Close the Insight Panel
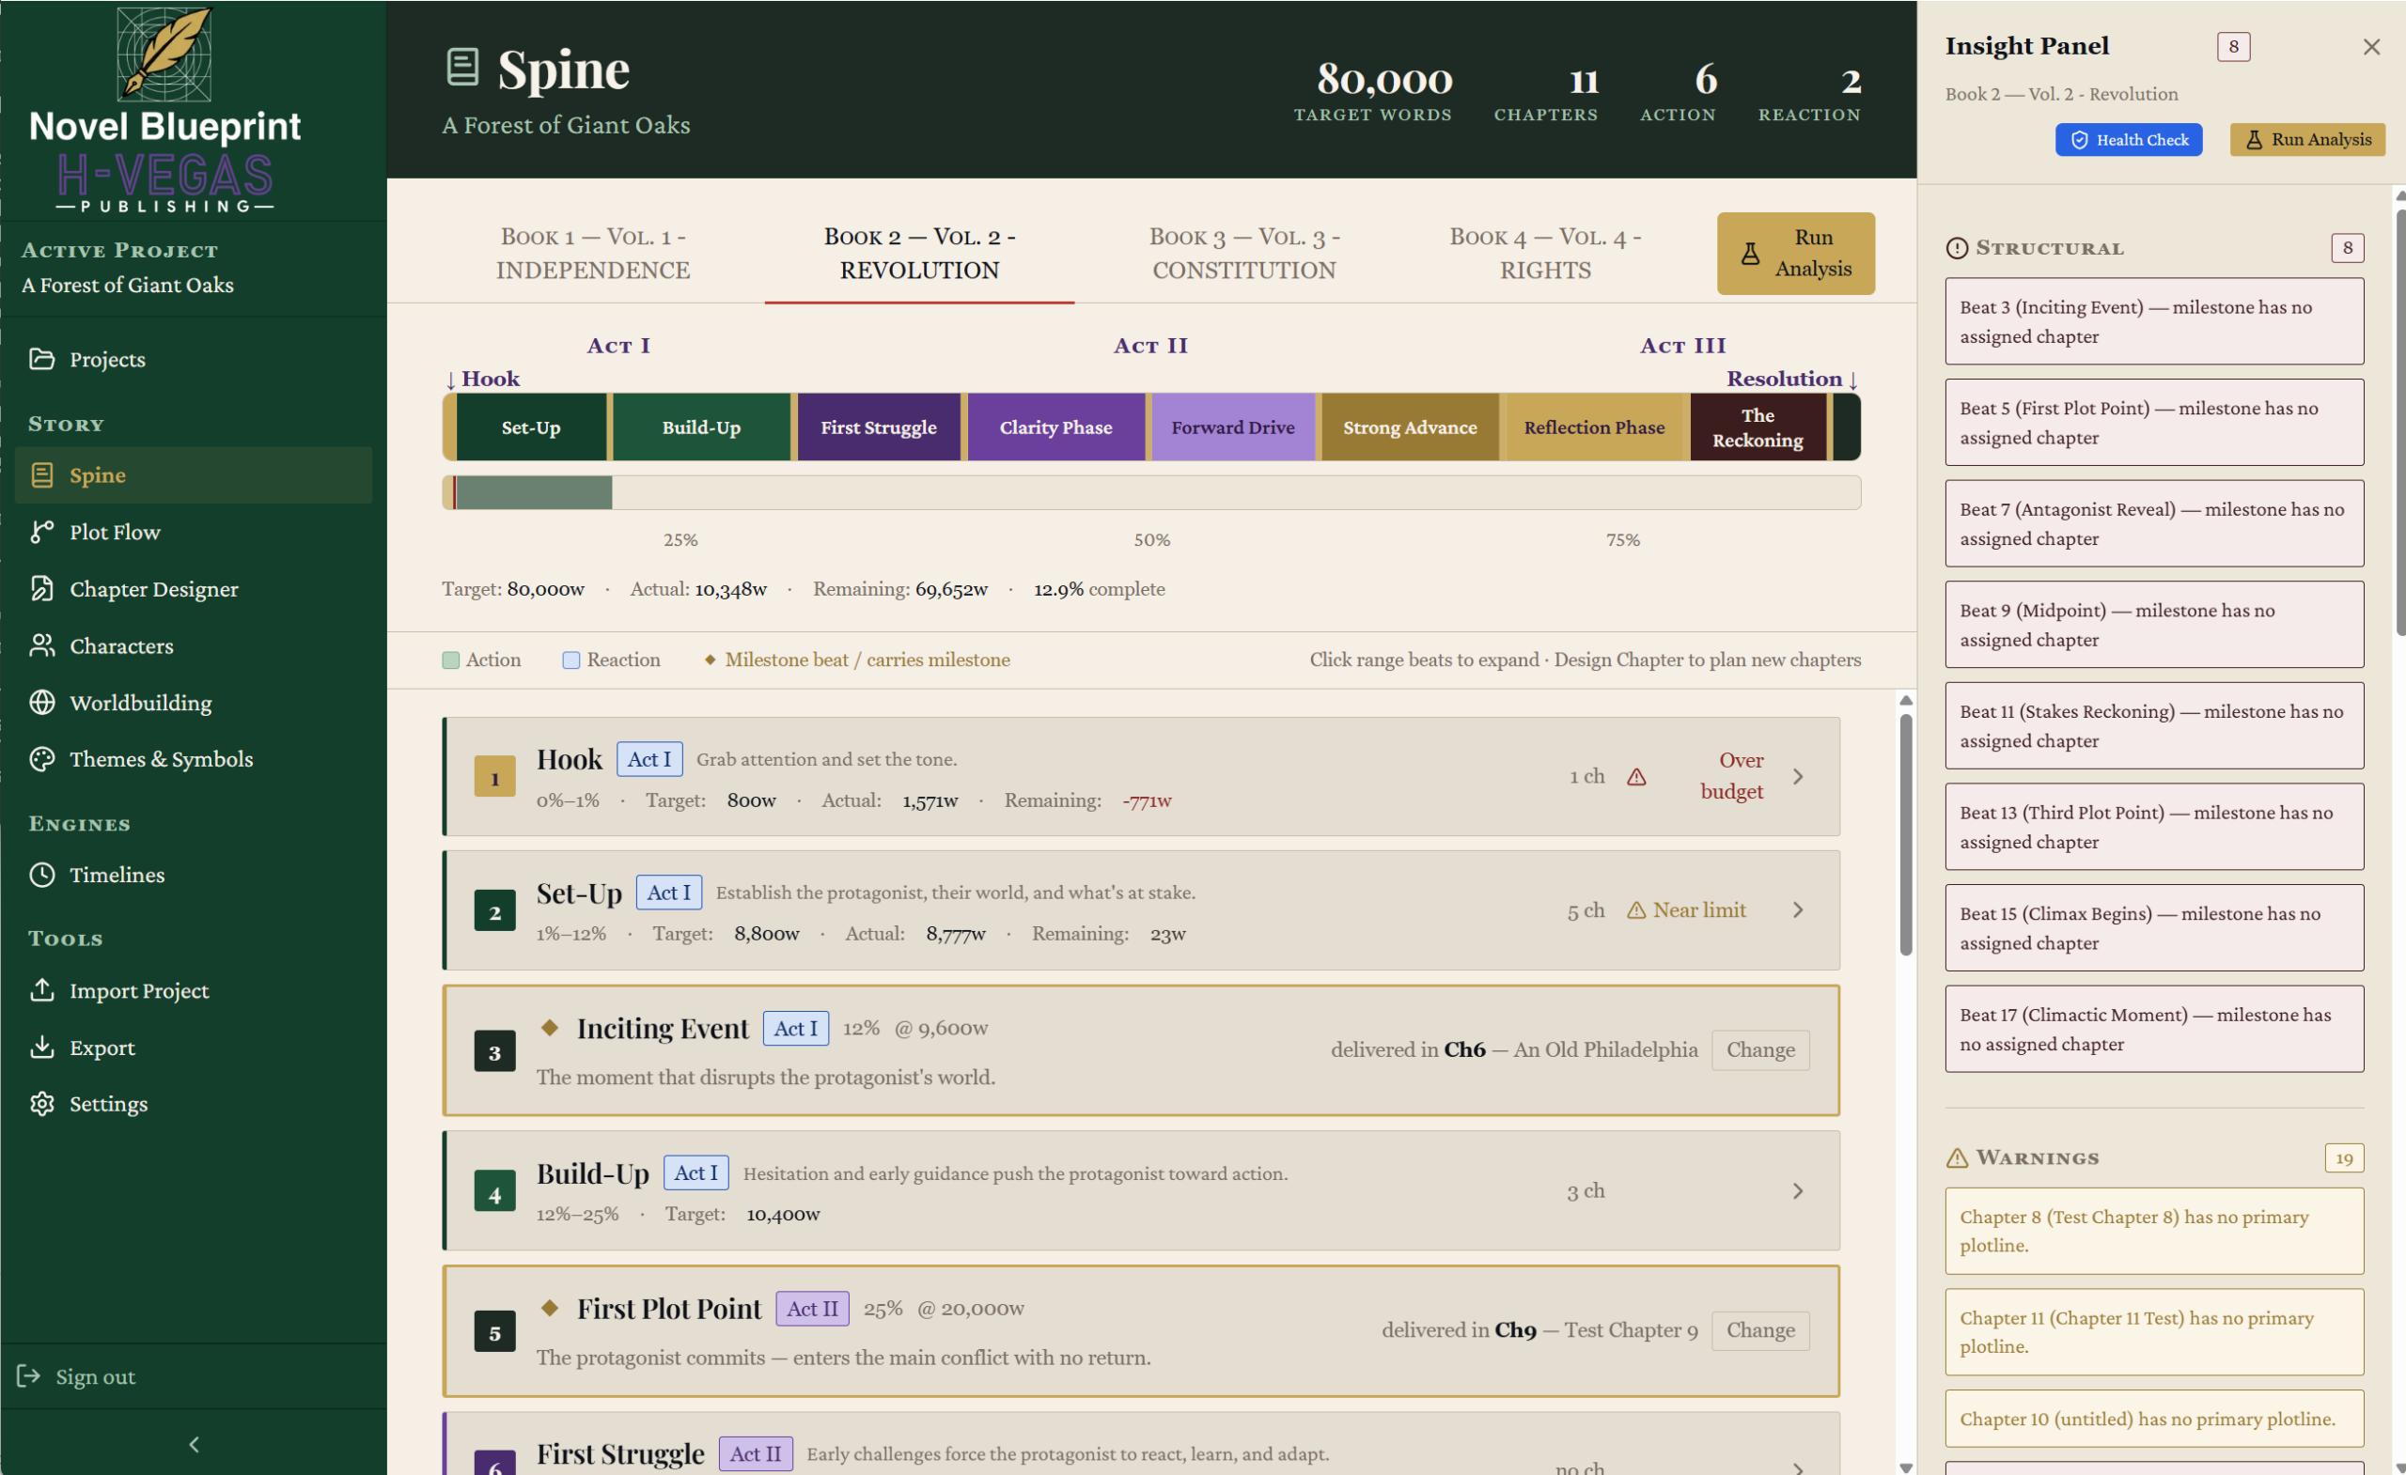Image resolution: width=2406 pixels, height=1475 pixels. [x=2372, y=47]
